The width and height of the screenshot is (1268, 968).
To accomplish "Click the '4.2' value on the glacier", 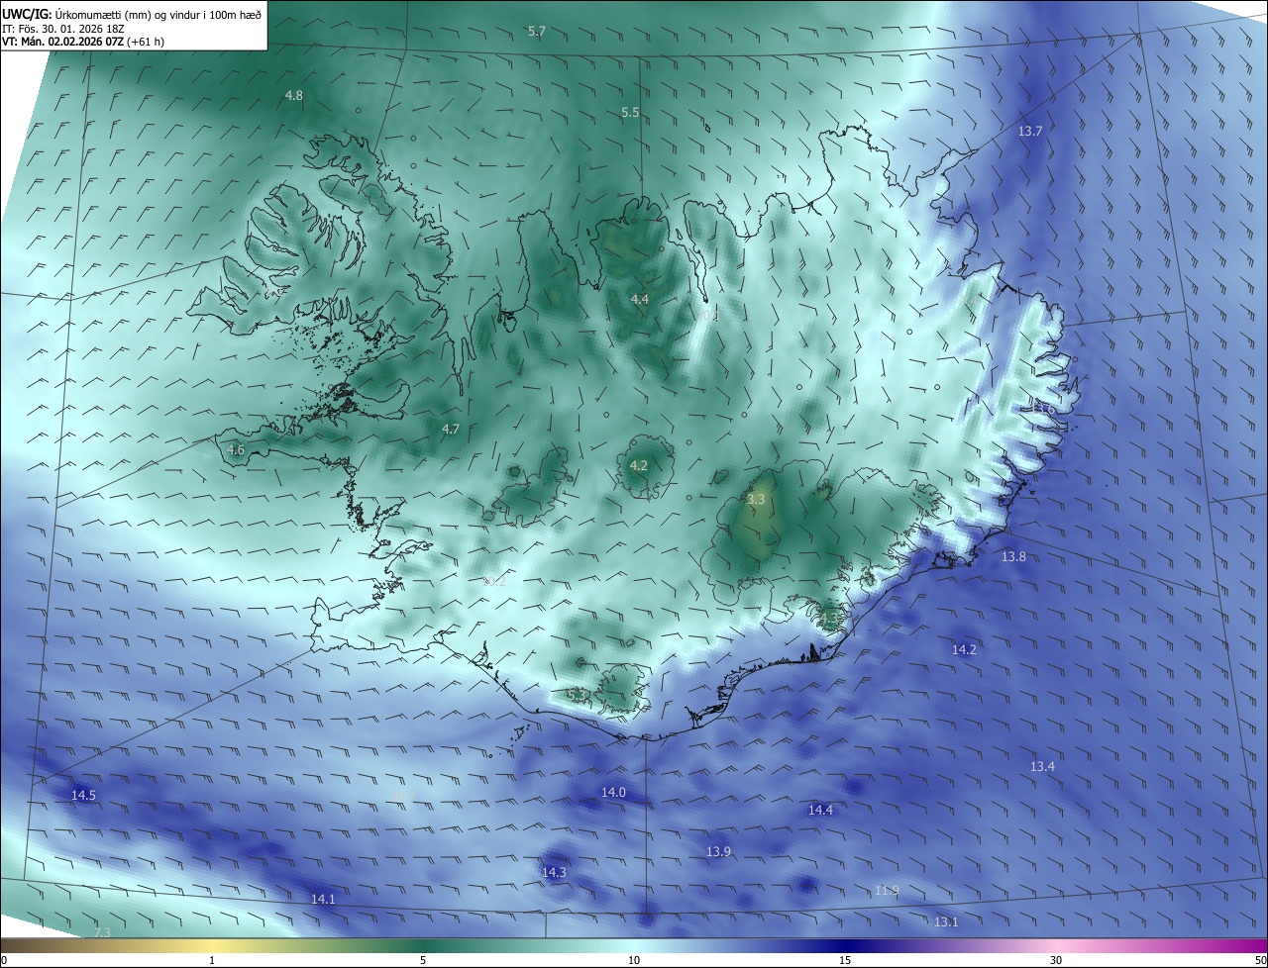I will click(639, 465).
